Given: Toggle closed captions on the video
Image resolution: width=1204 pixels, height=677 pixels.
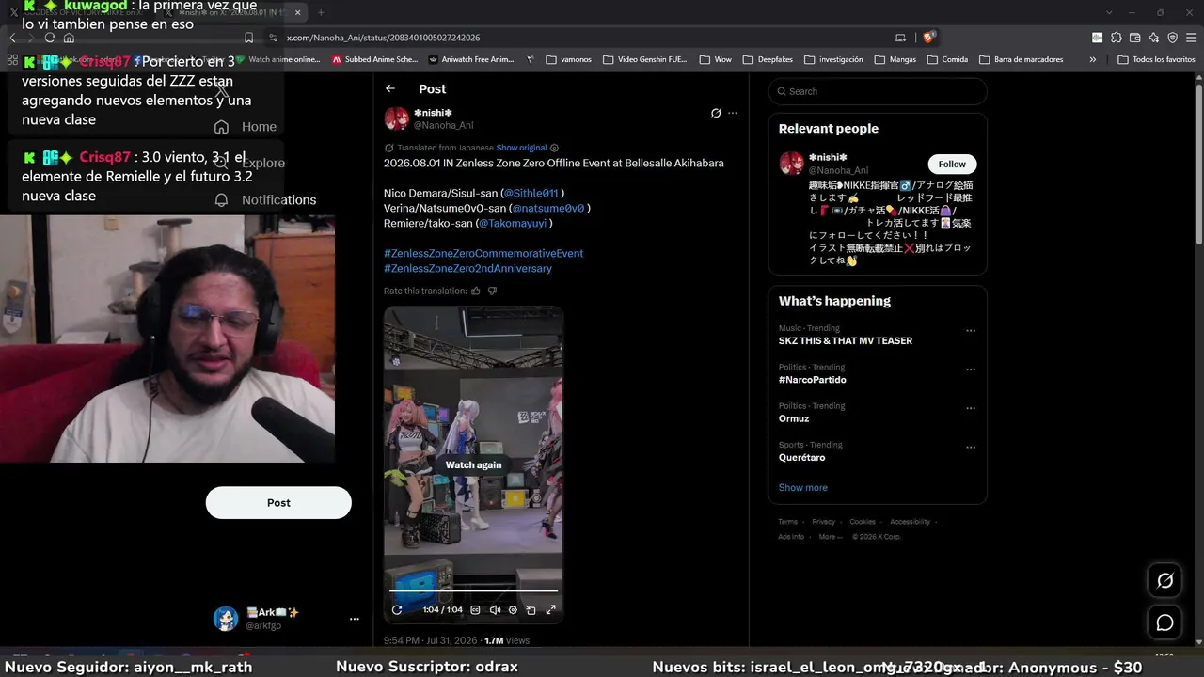Looking at the screenshot, I should (475, 609).
